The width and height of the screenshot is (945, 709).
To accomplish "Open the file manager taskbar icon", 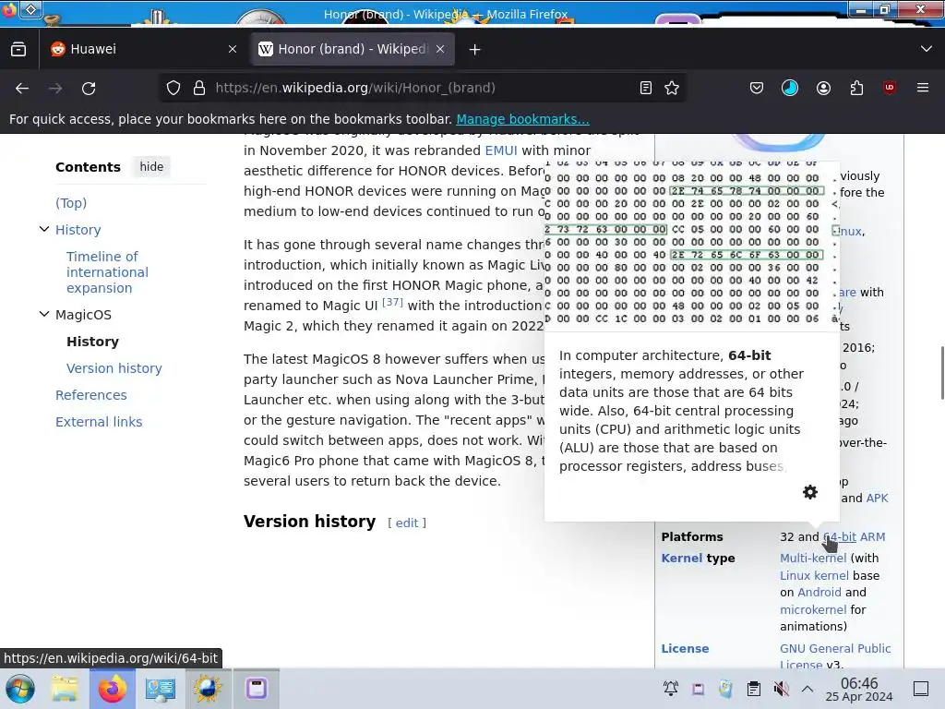I will (x=65, y=689).
